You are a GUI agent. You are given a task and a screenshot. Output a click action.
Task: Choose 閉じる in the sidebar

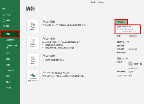tap(8, 82)
